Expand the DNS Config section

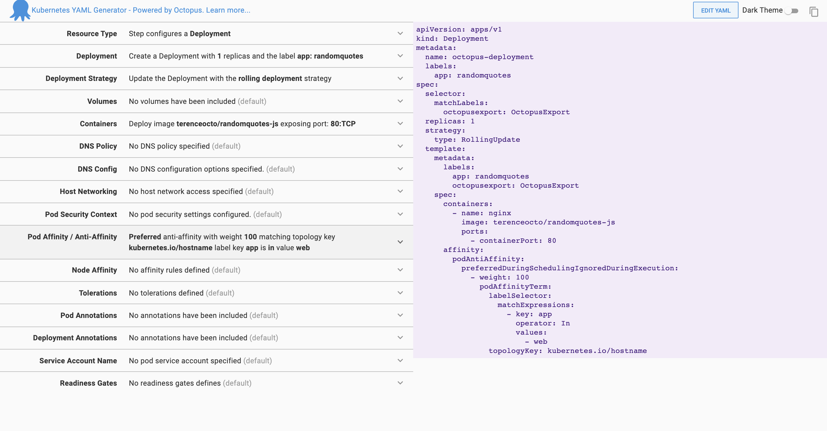click(x=400, y=169)
